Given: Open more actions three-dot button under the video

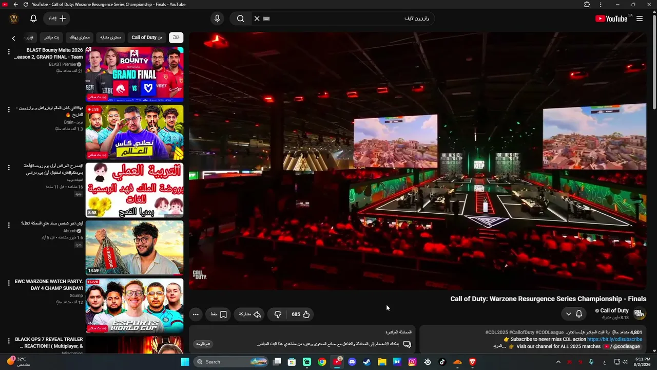Looking at the screenshot, I should coord(196,314).
